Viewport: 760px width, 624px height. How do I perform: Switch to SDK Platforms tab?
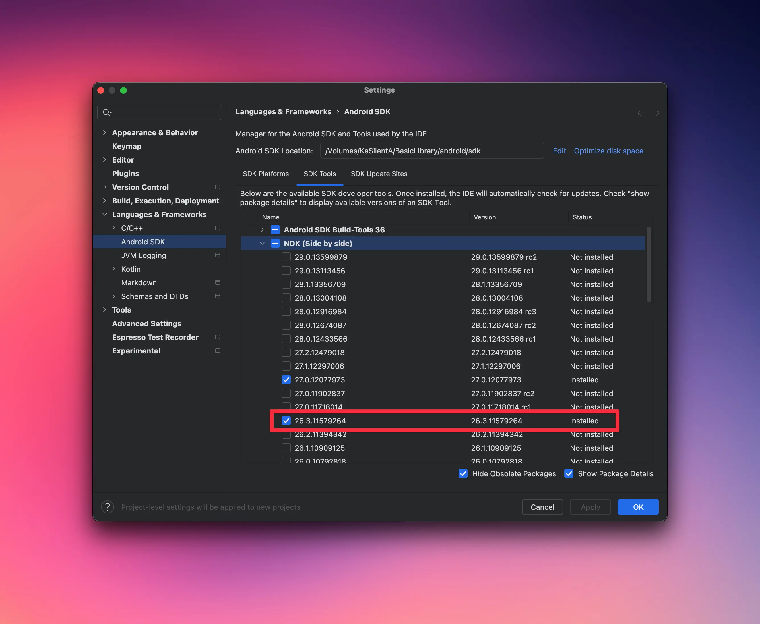pyautogui.click(x=266, y=174)
